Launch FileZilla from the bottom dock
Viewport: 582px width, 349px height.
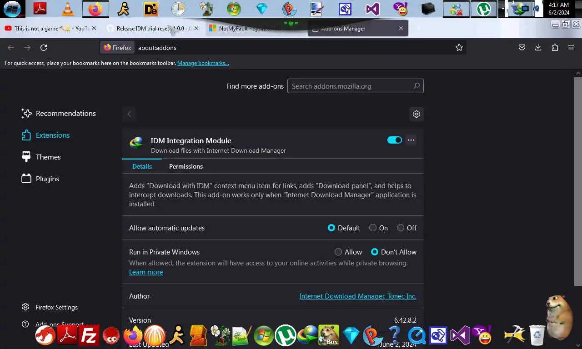click(x=89, y=336)
